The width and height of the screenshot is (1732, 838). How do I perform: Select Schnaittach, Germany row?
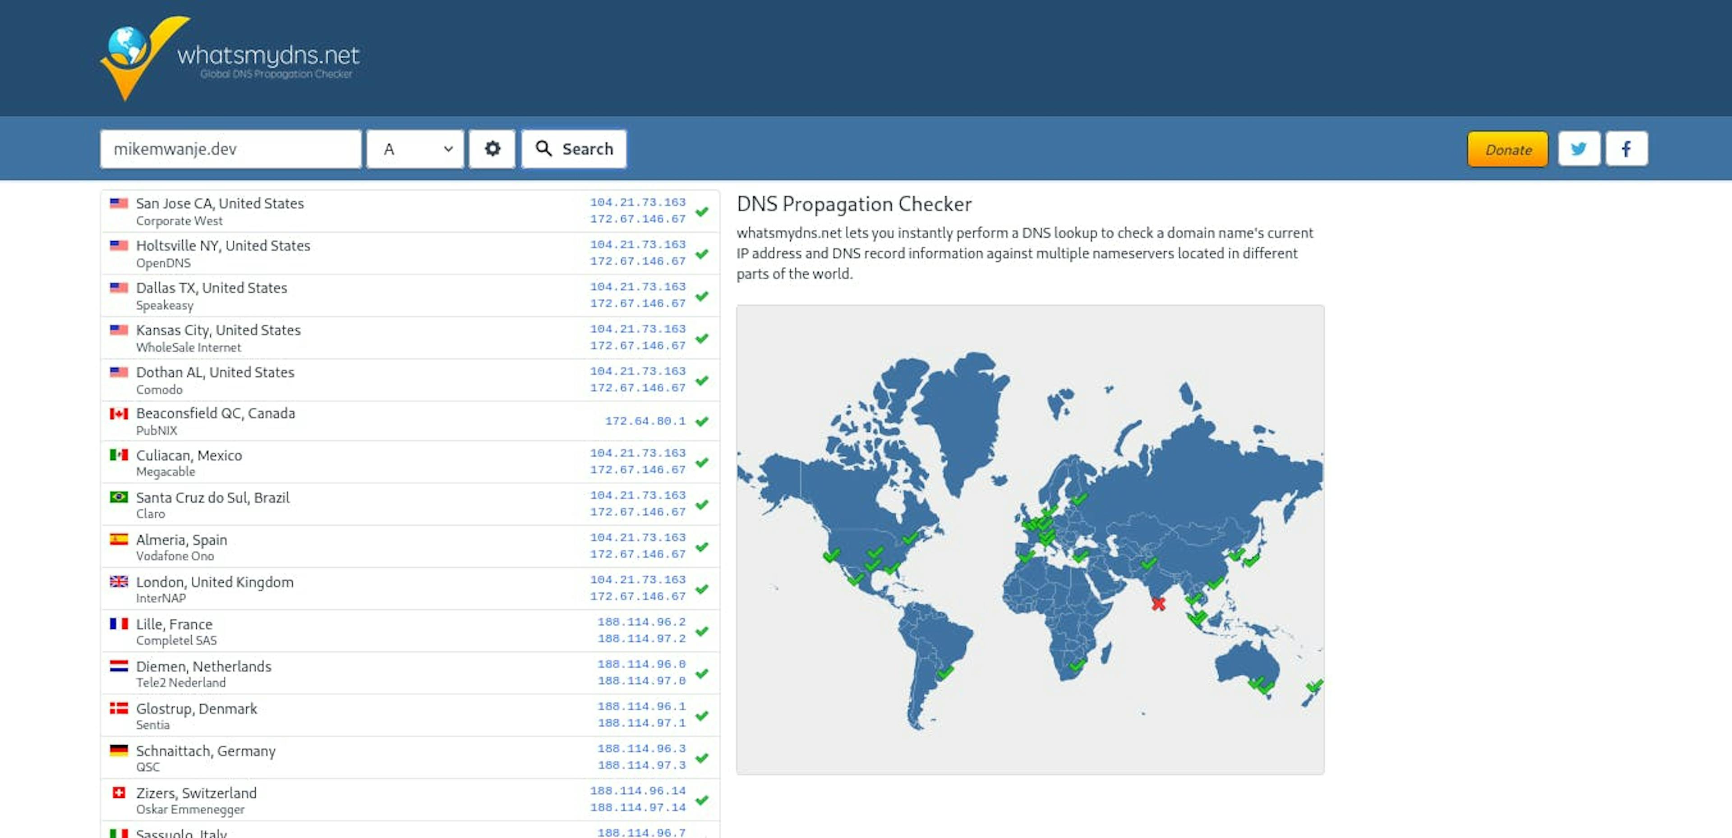[x=410, y=758]
